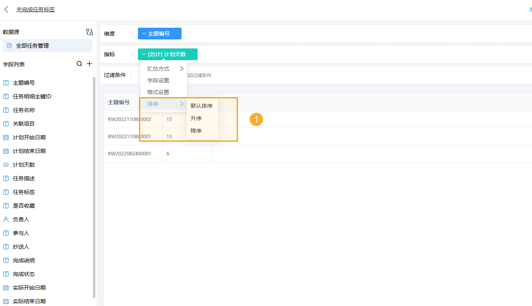Click the 123 number icon for 计划天数
532x306 pixels.
tap(6, 165)
